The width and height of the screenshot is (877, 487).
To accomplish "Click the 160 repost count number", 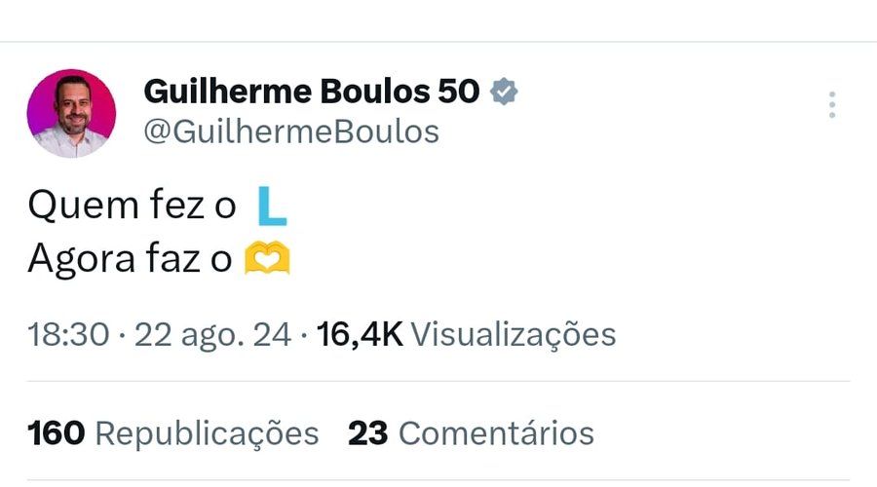I will pyautogui.click(x=57, y=432).
